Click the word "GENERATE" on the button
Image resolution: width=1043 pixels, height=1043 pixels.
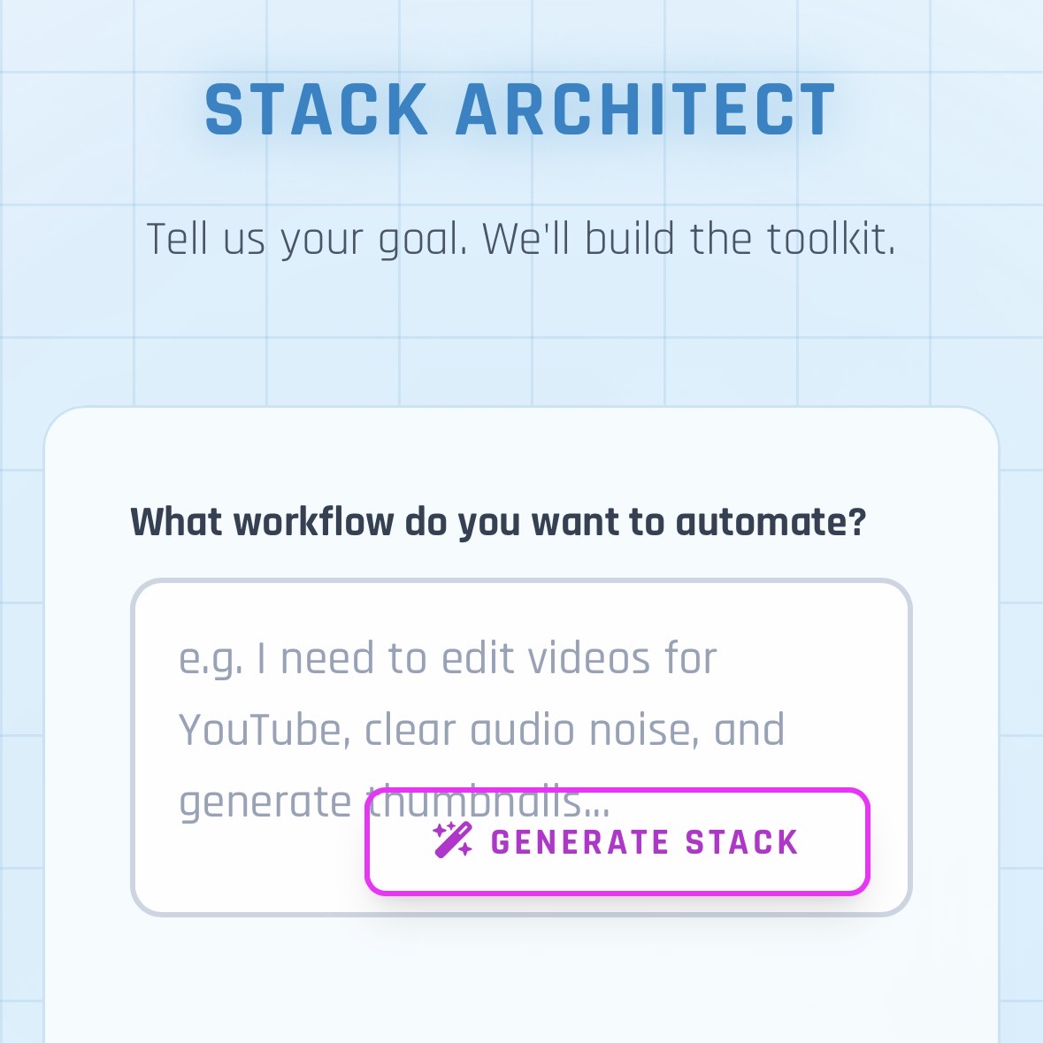(580, 842)
